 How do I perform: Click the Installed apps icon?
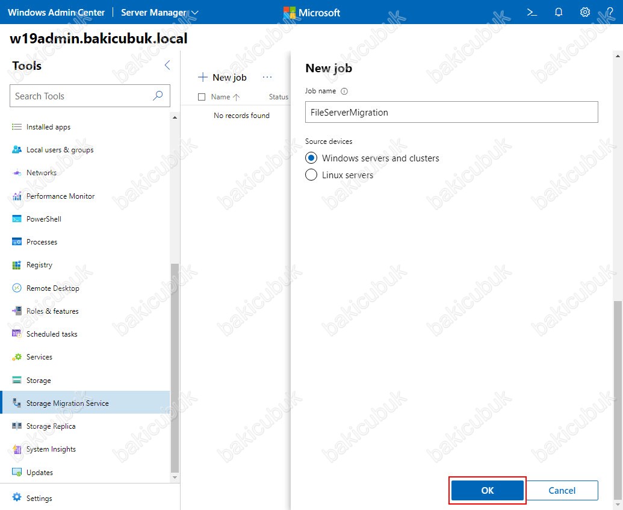coord(17,127)
